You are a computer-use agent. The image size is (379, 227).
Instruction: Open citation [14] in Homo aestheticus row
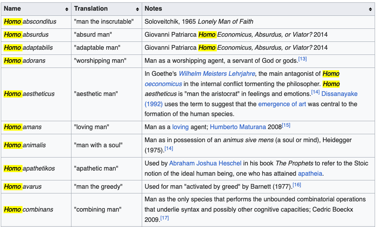(315, 92)
